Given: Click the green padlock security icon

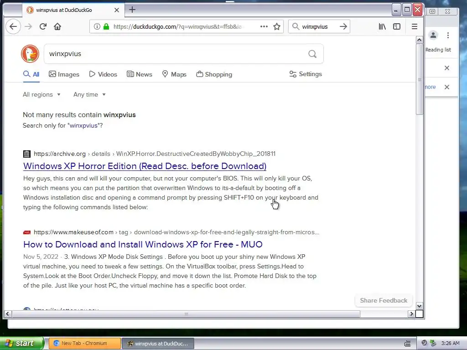Looking at the screenshot, I should click(x=106, y=26).
